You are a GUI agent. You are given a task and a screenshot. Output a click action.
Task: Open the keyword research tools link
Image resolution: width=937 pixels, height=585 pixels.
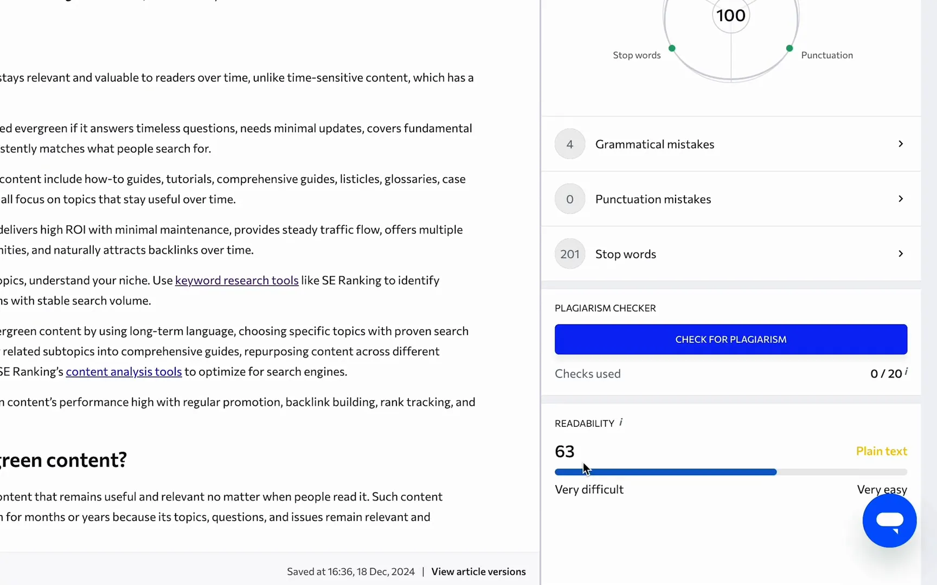tap(236, 280)
